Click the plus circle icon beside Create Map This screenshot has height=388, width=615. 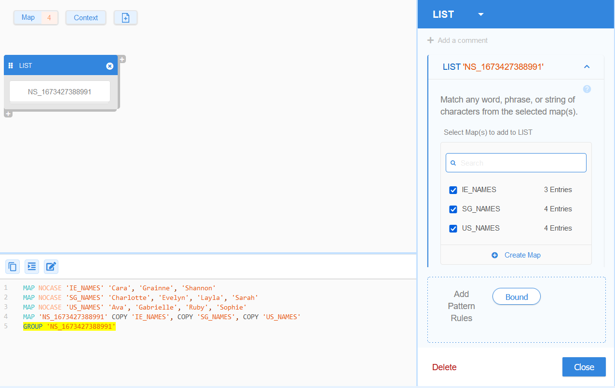coord(495,255)
